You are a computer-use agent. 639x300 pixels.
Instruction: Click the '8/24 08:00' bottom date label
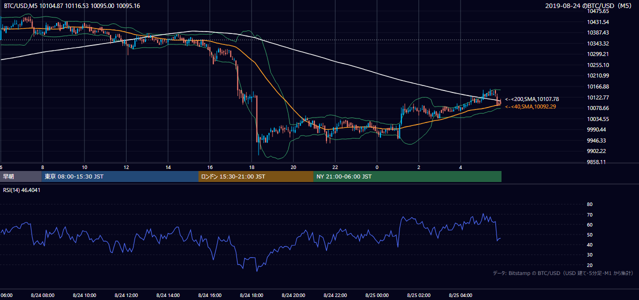42,295
